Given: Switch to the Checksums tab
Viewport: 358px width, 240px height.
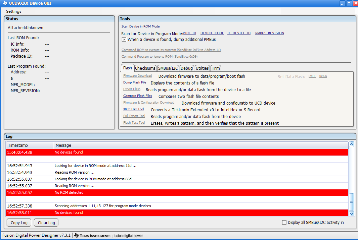Looking at the screenshot, I should pos(145,68).
